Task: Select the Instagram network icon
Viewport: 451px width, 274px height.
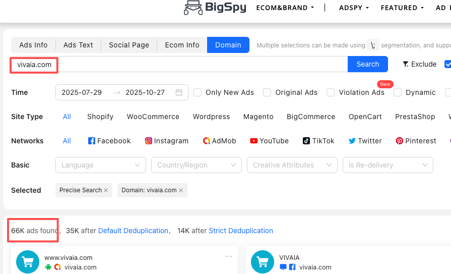Action: pos(149,141)
